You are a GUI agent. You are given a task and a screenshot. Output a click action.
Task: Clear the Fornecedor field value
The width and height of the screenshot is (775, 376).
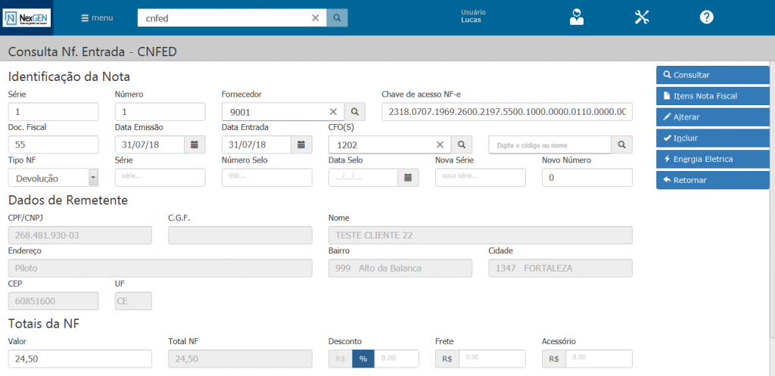tap(333, 112)
